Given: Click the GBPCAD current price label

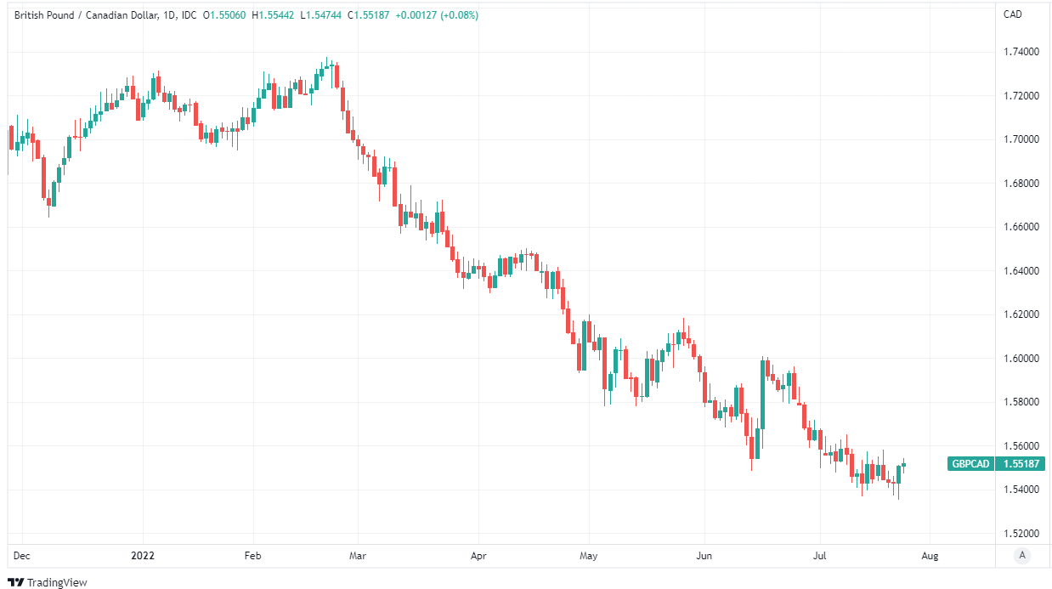Looking at the screenshot, I should click(x=996, y=464).
